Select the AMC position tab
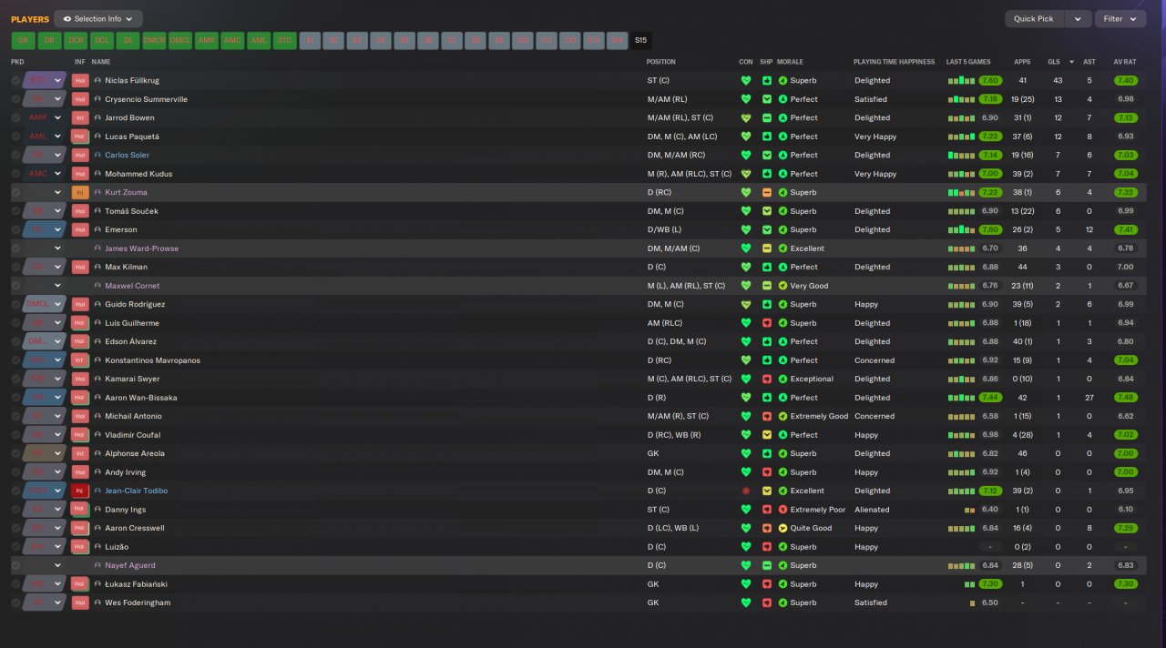The height and width of the screenshot is (648, 1166). coord(232,40)
